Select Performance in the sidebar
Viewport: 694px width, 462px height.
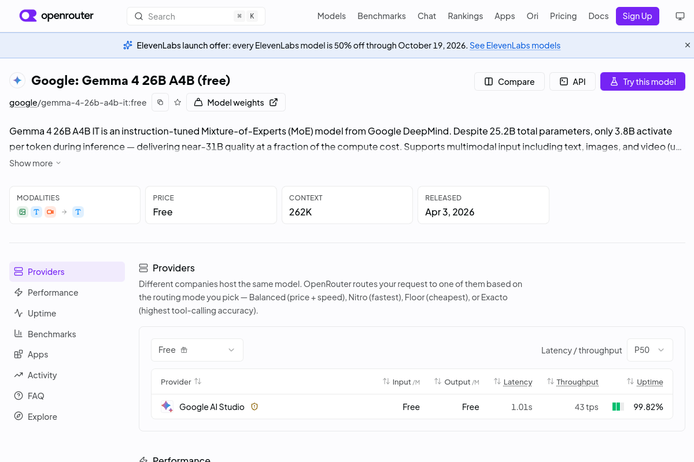pyautogui.click(x=67, y=292)
